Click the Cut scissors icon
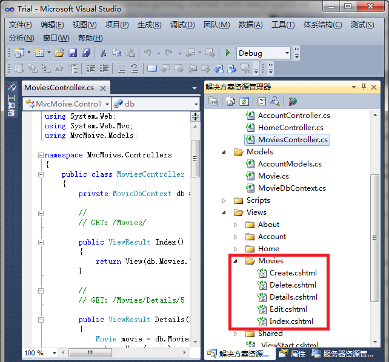Screen dimensions: 389x362 [103, 53]
